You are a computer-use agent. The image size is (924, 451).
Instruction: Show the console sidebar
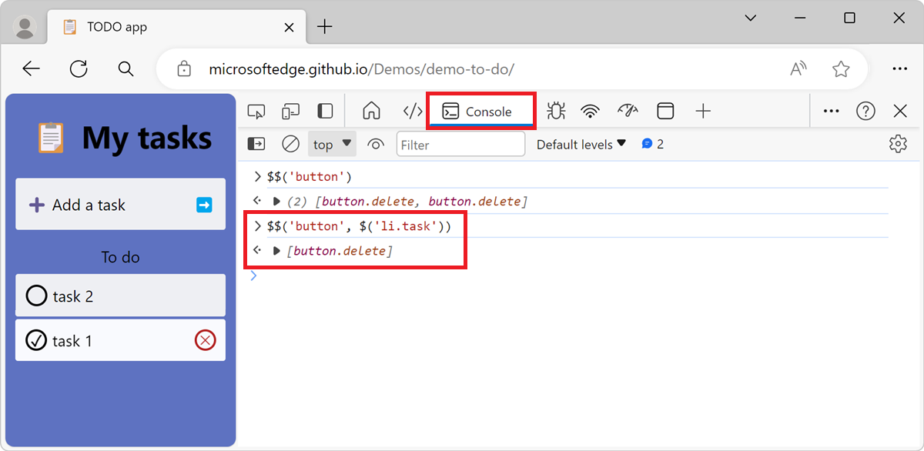[x=256, y=144]
